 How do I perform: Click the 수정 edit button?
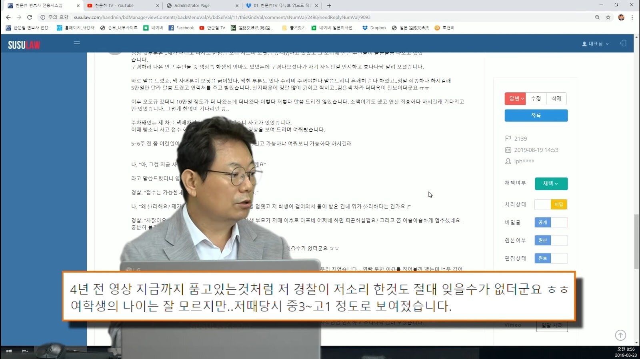pyautogui.click(x=536, y=98)
